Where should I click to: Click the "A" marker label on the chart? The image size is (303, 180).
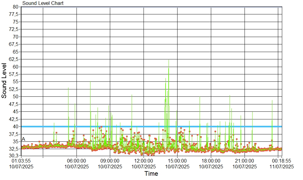(x=23, y=139)
